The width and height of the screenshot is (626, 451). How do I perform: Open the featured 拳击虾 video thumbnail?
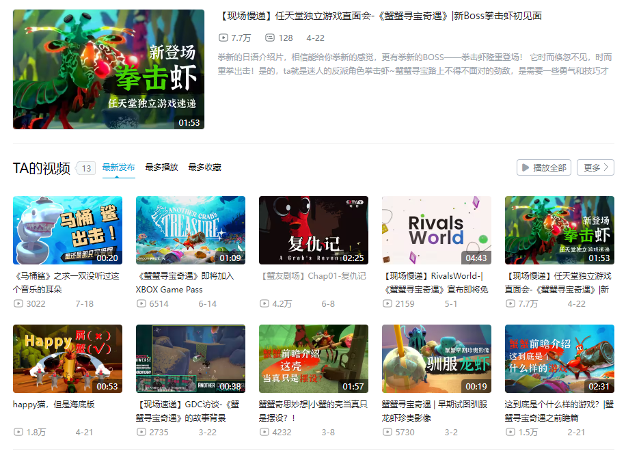click(x=109, y=70)
